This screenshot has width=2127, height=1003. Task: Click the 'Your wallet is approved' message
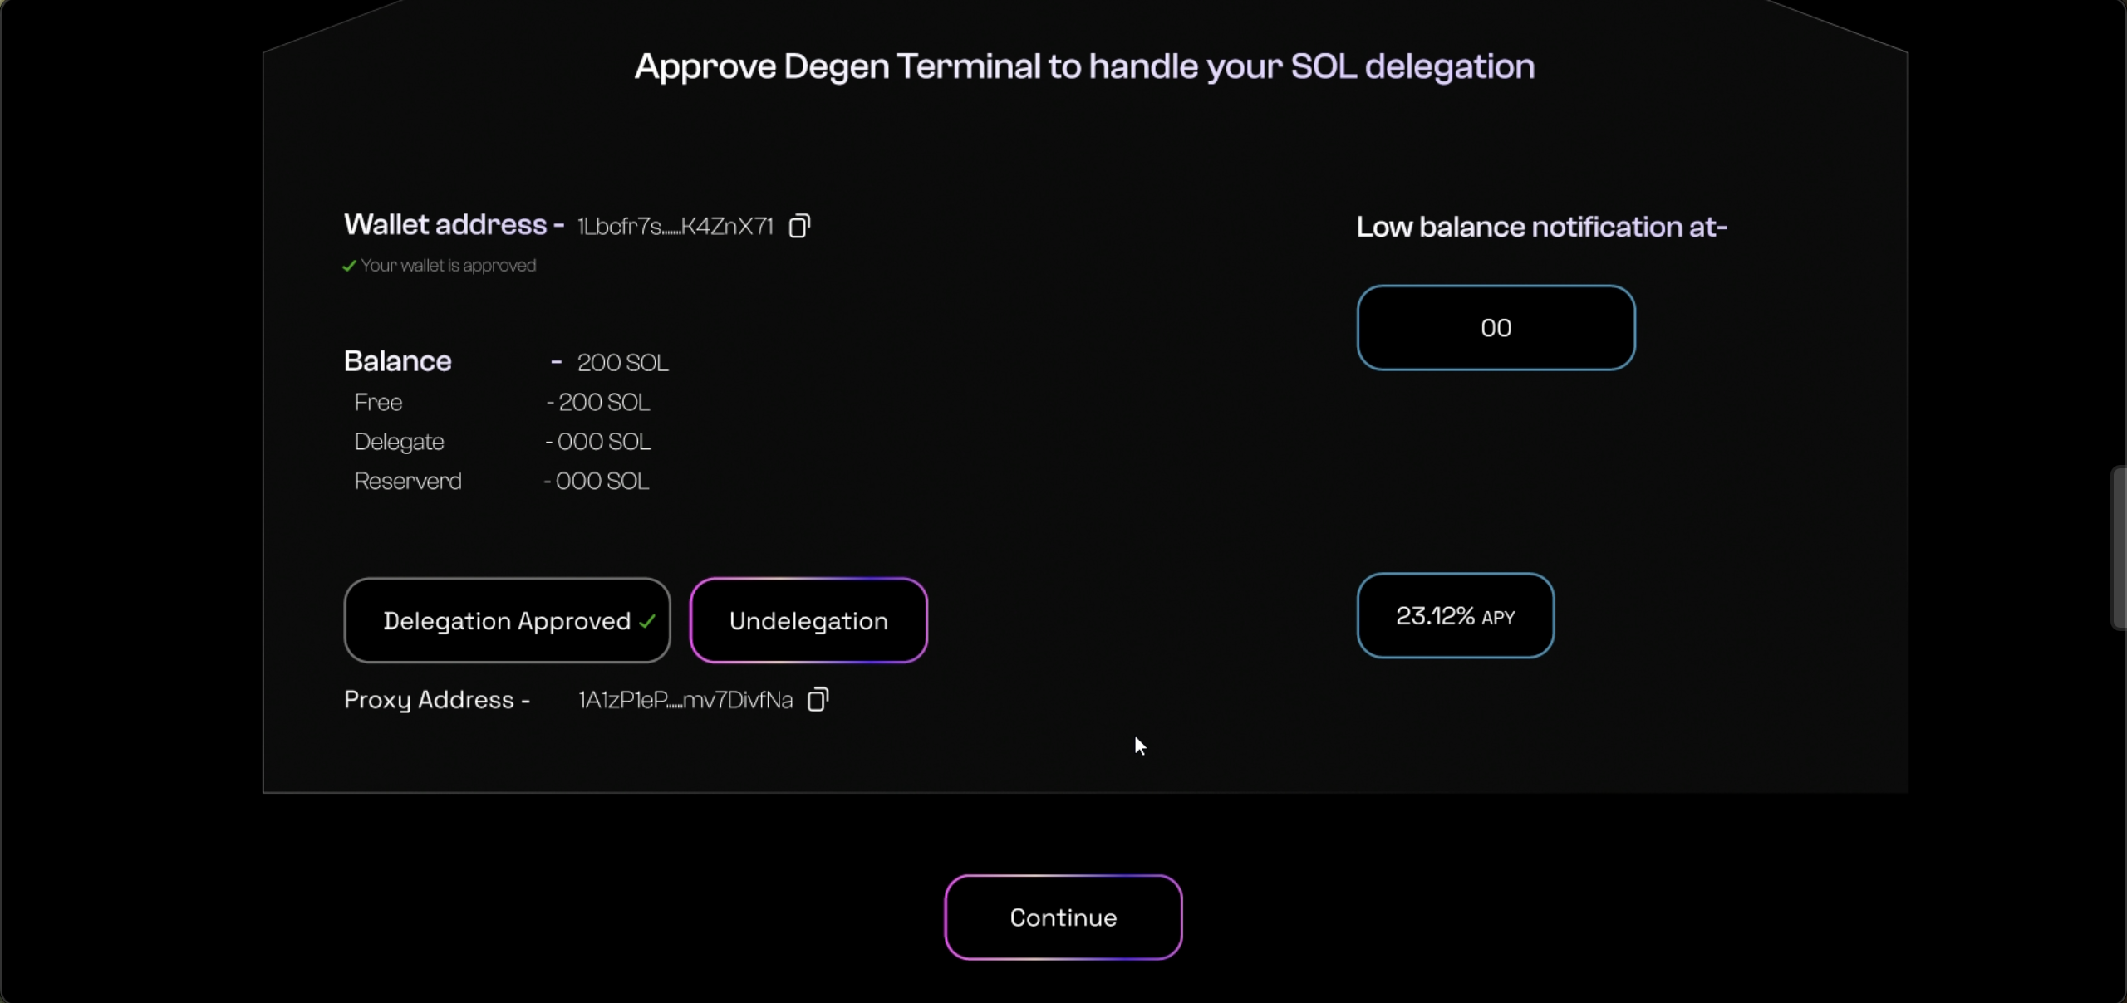point(448,266)
